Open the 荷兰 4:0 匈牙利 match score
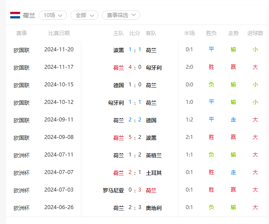This screenshot has height=224, width=269. 135,67
